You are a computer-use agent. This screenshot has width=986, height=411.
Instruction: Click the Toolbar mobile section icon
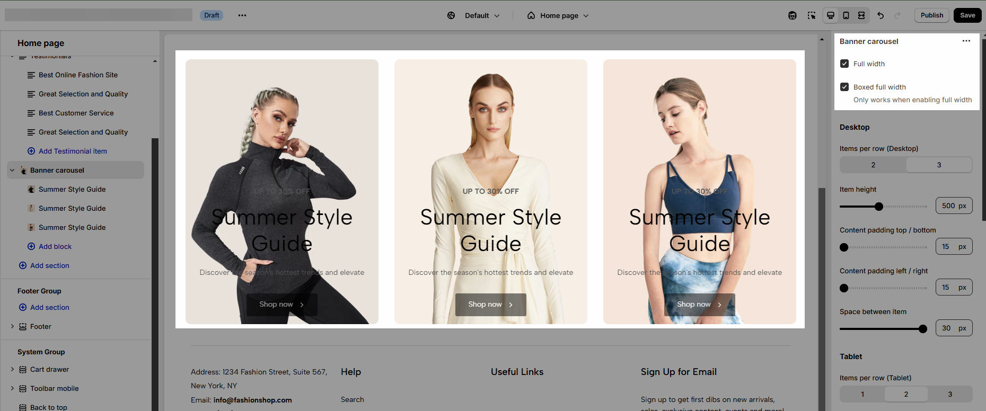23,389
